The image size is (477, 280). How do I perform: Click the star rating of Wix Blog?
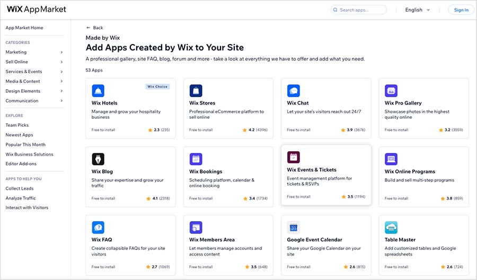click(158, 198)
